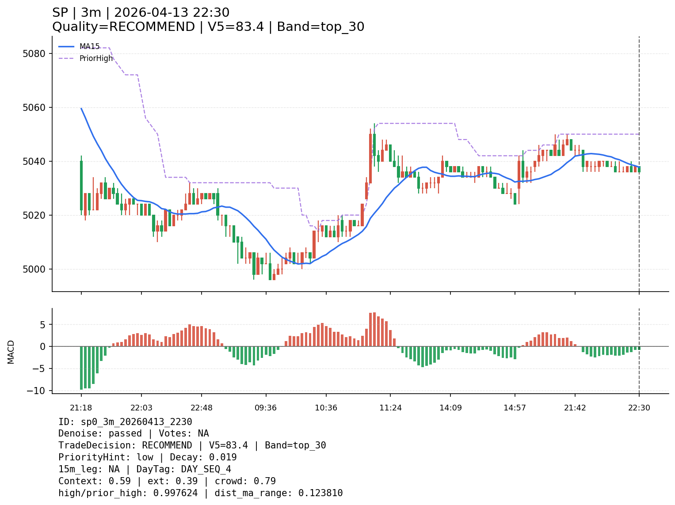Click the ID sp0_3m_20260413_2230 text line
Image resolution: width=675 pixels, height=505 pixels.
pyautogui.click(x=125, y=422)
